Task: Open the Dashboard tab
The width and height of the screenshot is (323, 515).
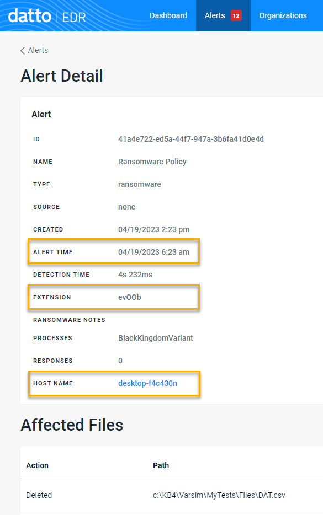Action: pos(168,15)
